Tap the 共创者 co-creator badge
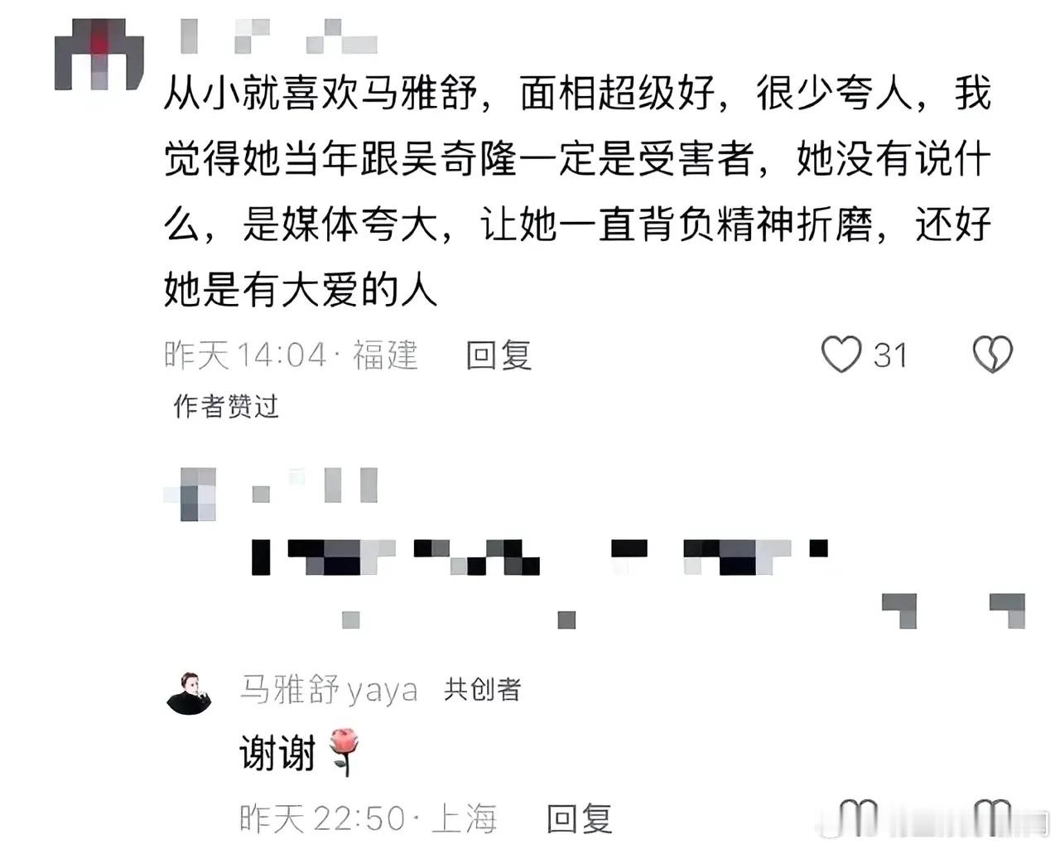This screenshot has width=1060, height=849. (482, 688)
